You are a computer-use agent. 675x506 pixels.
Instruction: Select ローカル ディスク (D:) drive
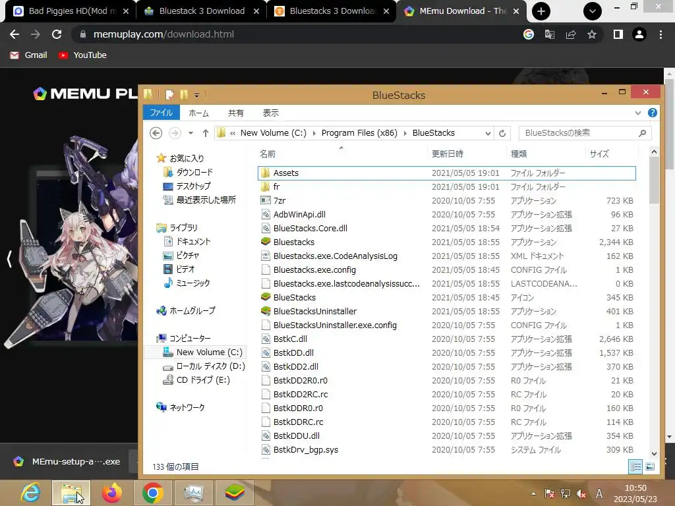click(x=204, y=366)
